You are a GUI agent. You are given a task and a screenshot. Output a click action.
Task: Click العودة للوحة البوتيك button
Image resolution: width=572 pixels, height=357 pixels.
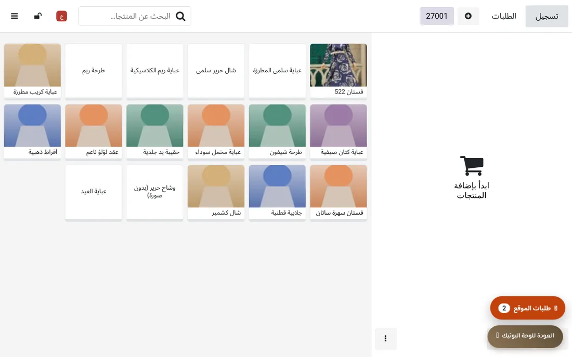pyautogui.click(x=525, y=336)
